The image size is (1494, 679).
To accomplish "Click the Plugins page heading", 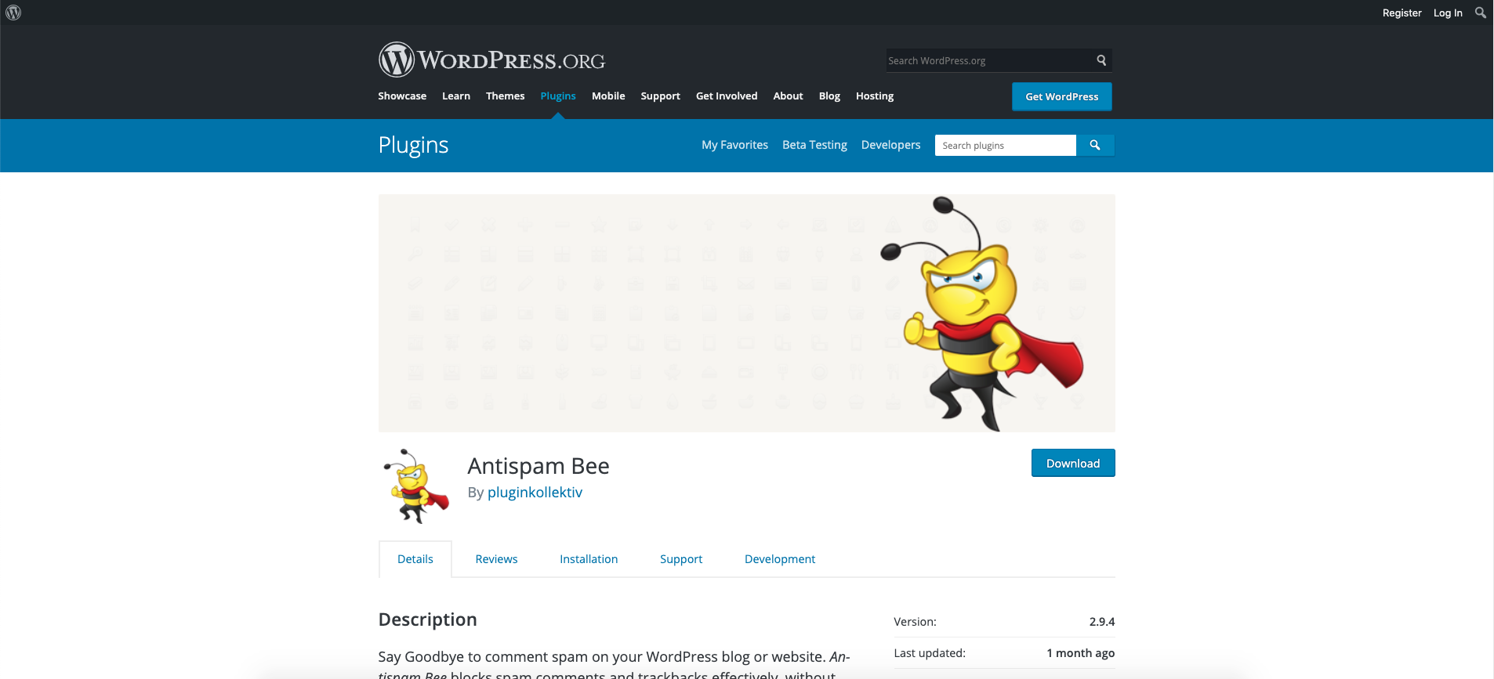I will 413,145.
